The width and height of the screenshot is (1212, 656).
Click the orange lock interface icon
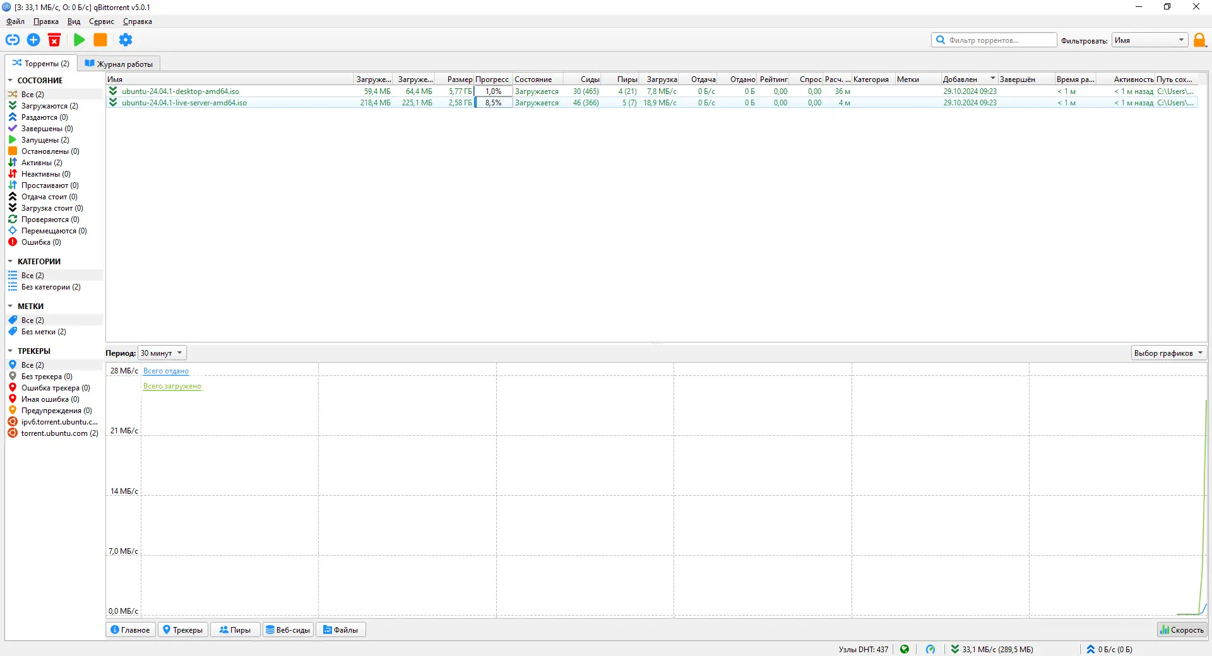1199,40
